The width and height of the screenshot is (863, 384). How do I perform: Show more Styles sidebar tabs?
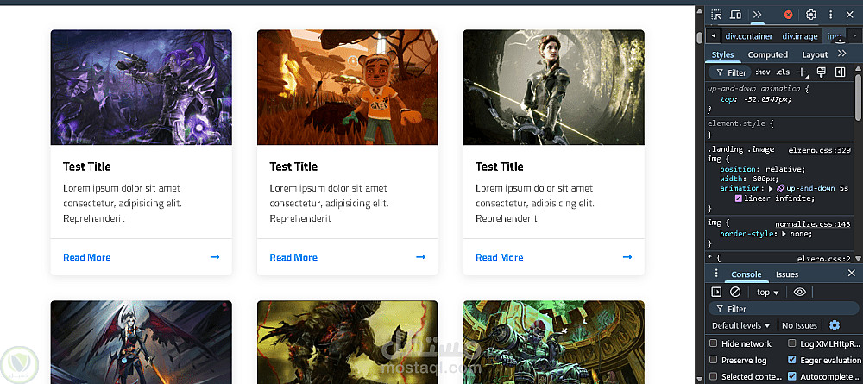coord(841,54)
